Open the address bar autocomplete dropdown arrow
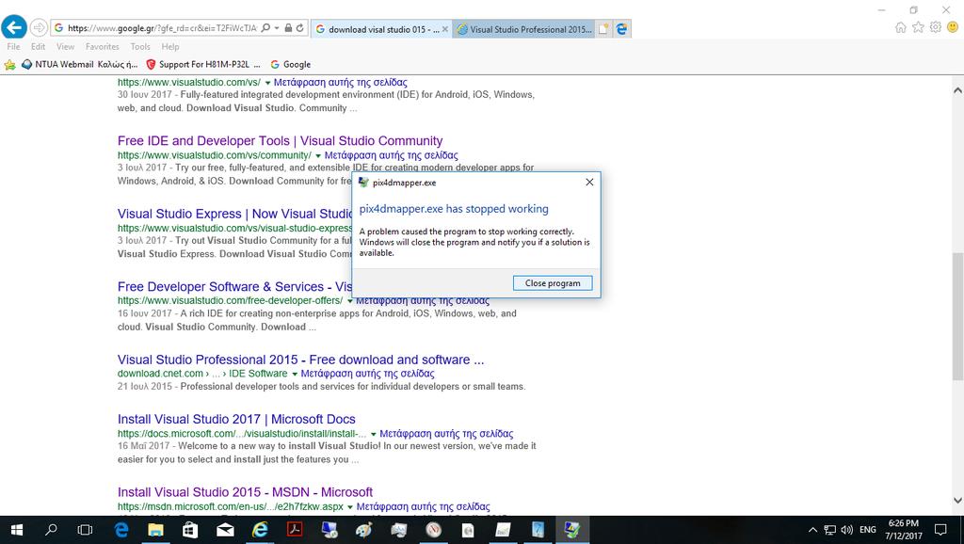This screenshot has height=544, width=964. 277,27
